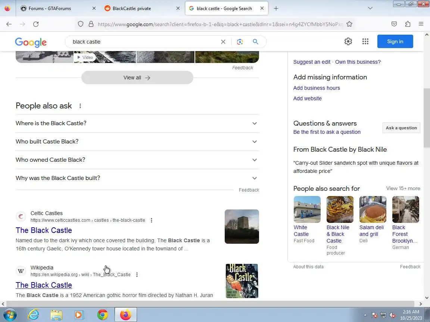430x322 pixels.
Task: Expand 'Who owned Castle Black?'
Action: click(x=137, y=160)
